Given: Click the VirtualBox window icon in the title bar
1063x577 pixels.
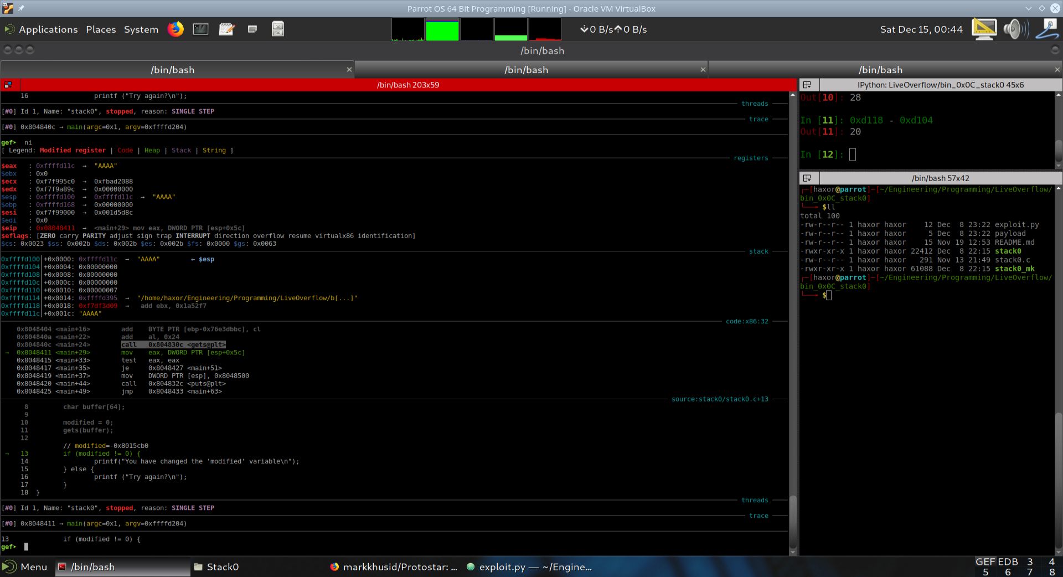Looking at the screenshot, I should [7, 8].
